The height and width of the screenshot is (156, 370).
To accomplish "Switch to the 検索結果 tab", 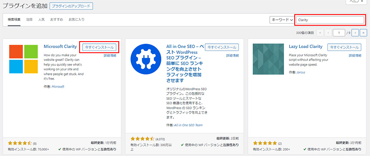I will [14, 20].
